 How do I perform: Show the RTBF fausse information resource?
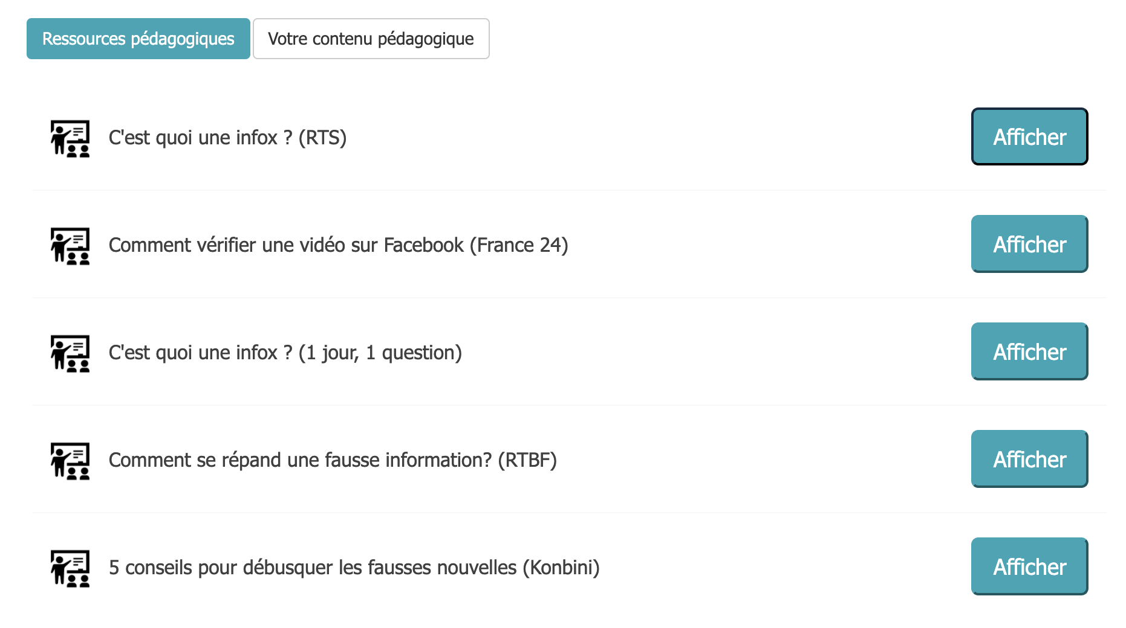pyautogui.click(x=1029, y=459)
